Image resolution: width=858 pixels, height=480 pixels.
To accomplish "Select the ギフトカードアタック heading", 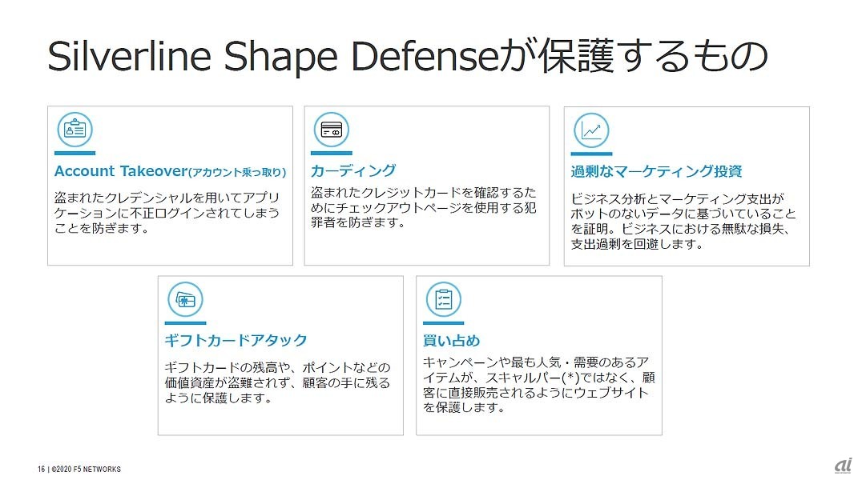I will tap(236, 340).
